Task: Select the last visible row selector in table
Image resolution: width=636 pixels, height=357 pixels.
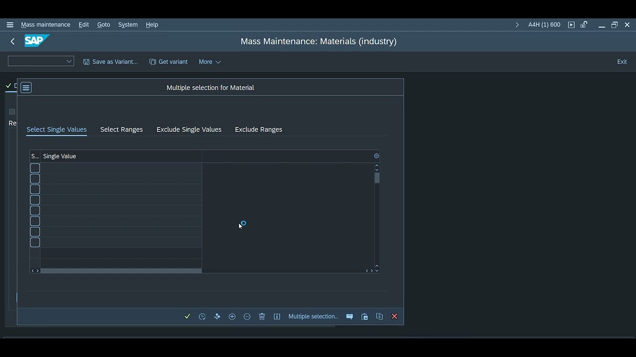Action: coord(35,242)
